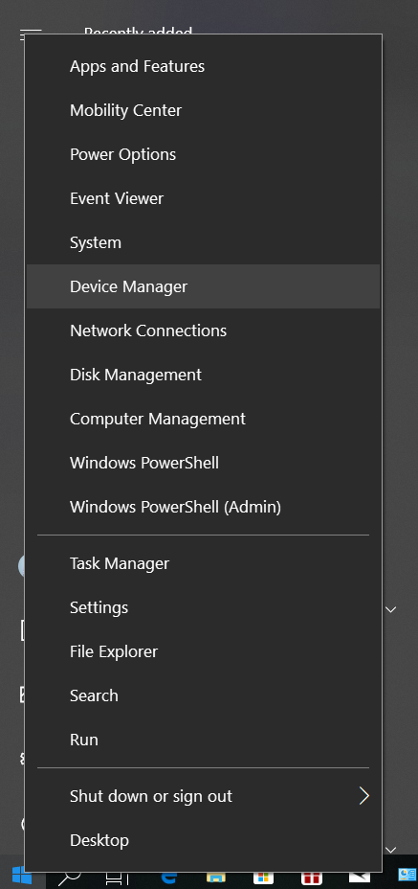418x889 pixels.
Task: Open File Explorer taskbar icon
Action: pyautogui.click(x=216, y=878)
